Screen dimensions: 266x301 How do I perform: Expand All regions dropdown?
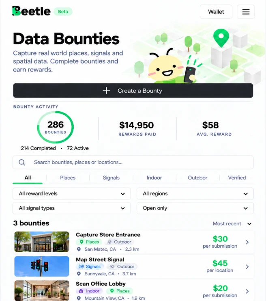pyautogui.click(x=195, y=193)
